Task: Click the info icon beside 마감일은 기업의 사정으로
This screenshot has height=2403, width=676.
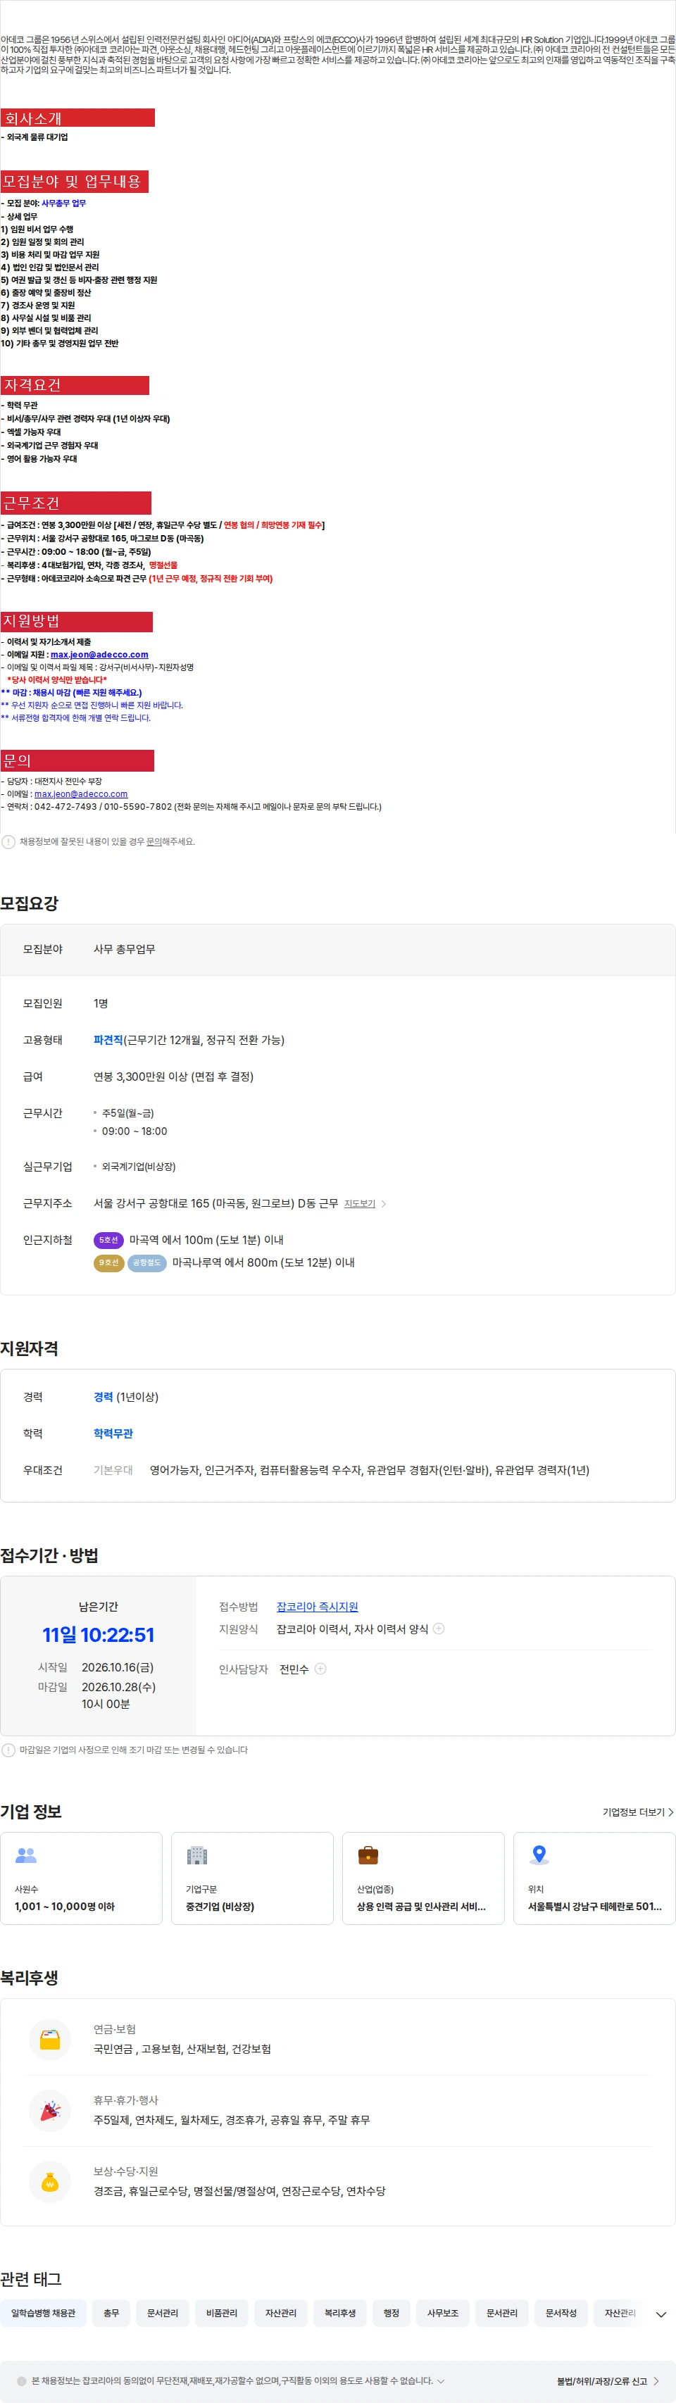Action: pyautogui.click(x=8, y=1750)
